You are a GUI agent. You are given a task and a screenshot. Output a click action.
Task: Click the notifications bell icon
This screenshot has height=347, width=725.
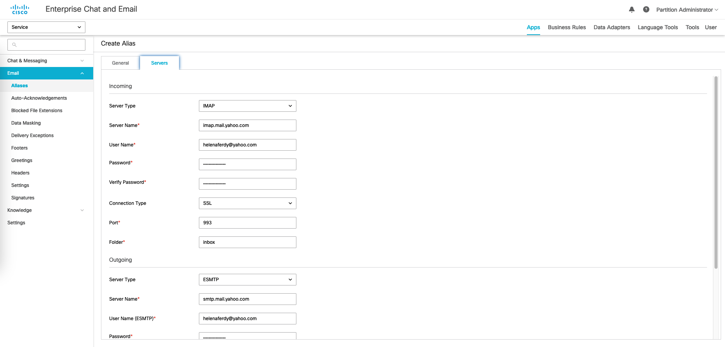[x=632, y=10]
